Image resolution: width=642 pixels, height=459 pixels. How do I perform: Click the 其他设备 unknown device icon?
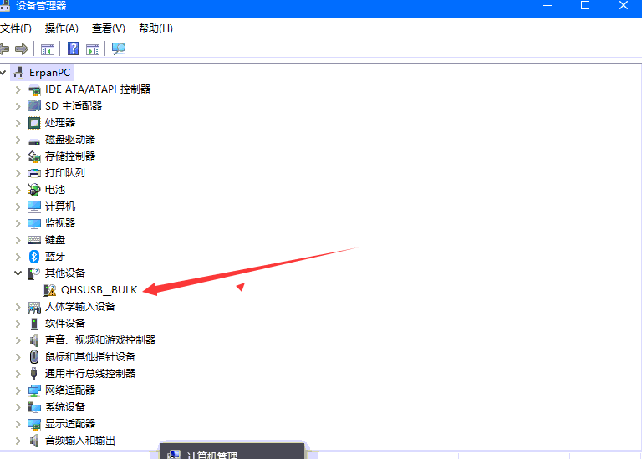pyautogui.click(x=34, y=273)
